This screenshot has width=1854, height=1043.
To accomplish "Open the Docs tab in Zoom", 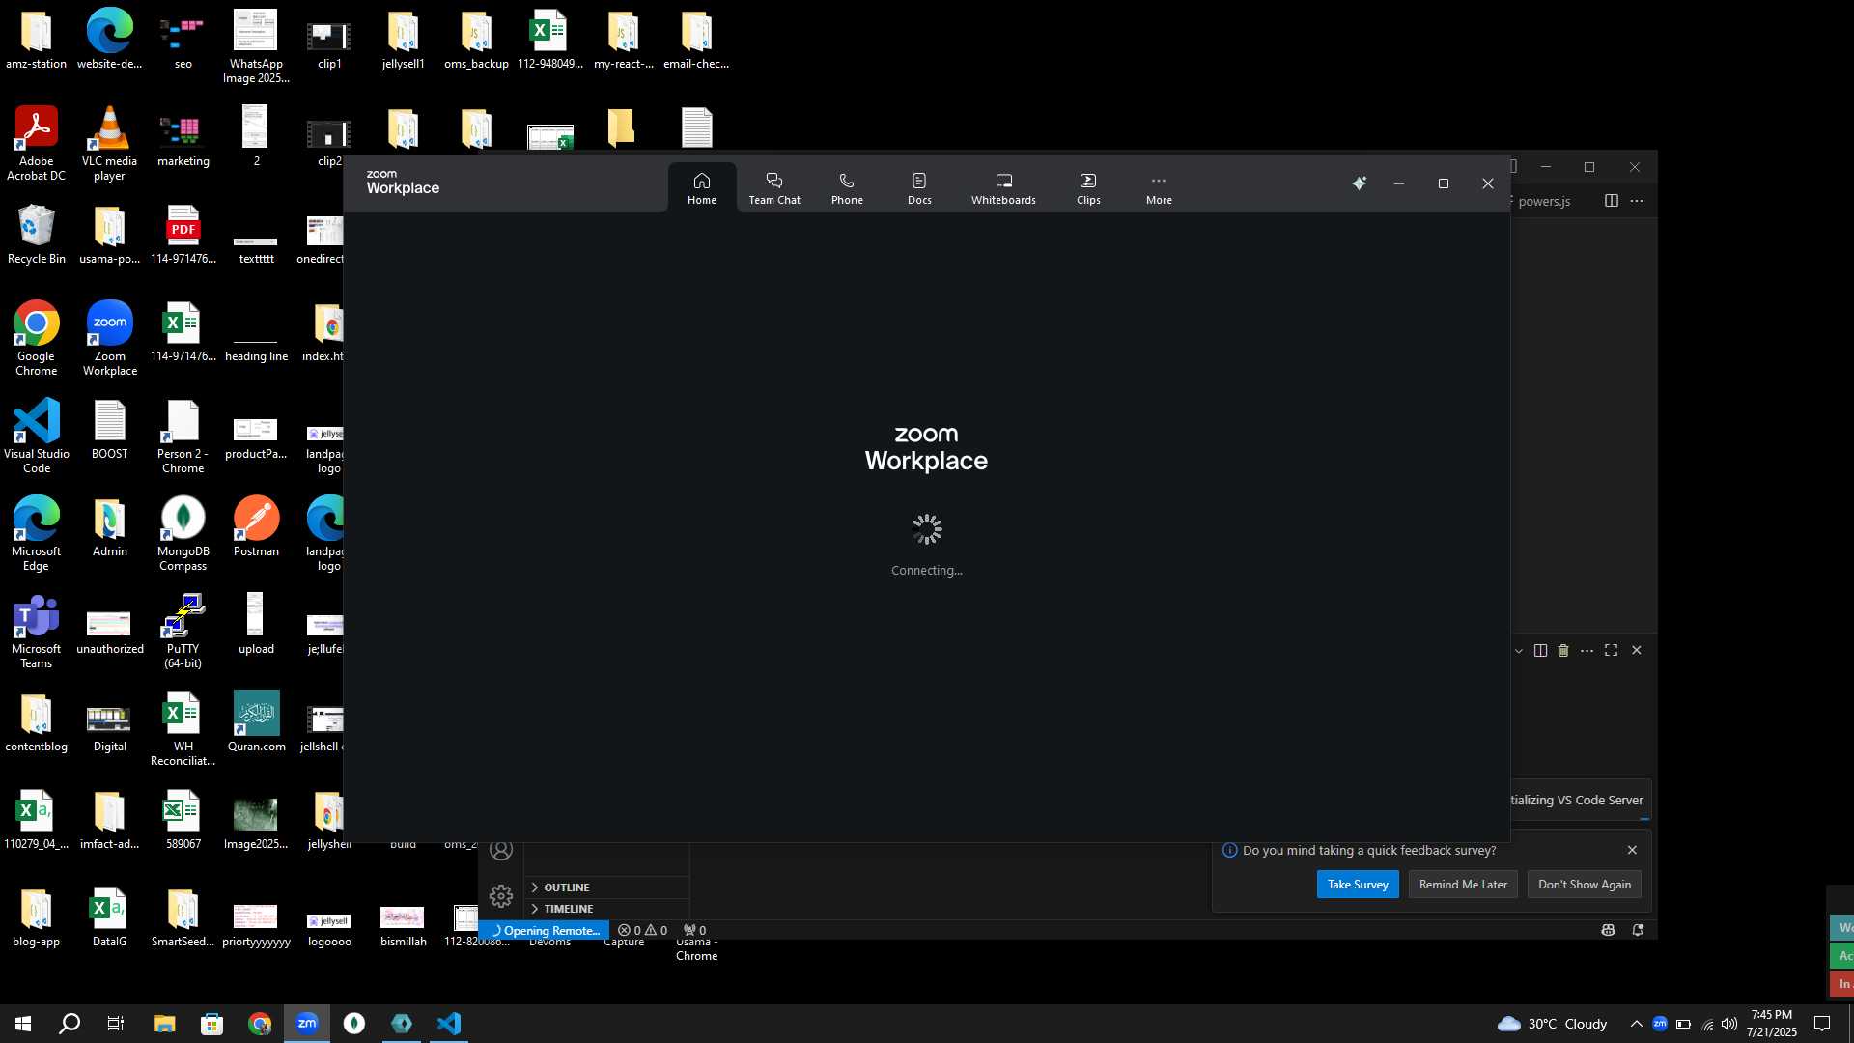I will point(919,188).
